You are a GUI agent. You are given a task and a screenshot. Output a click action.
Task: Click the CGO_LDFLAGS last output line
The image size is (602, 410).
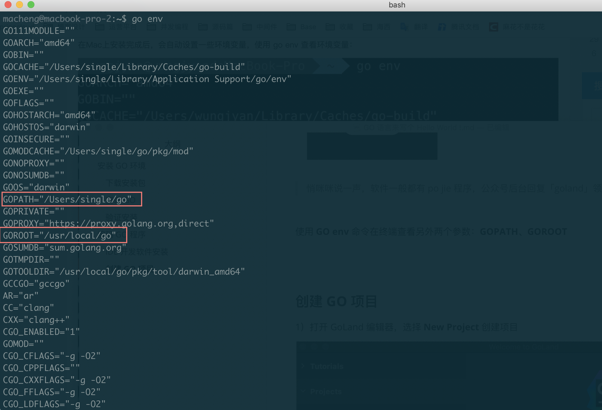54,404
